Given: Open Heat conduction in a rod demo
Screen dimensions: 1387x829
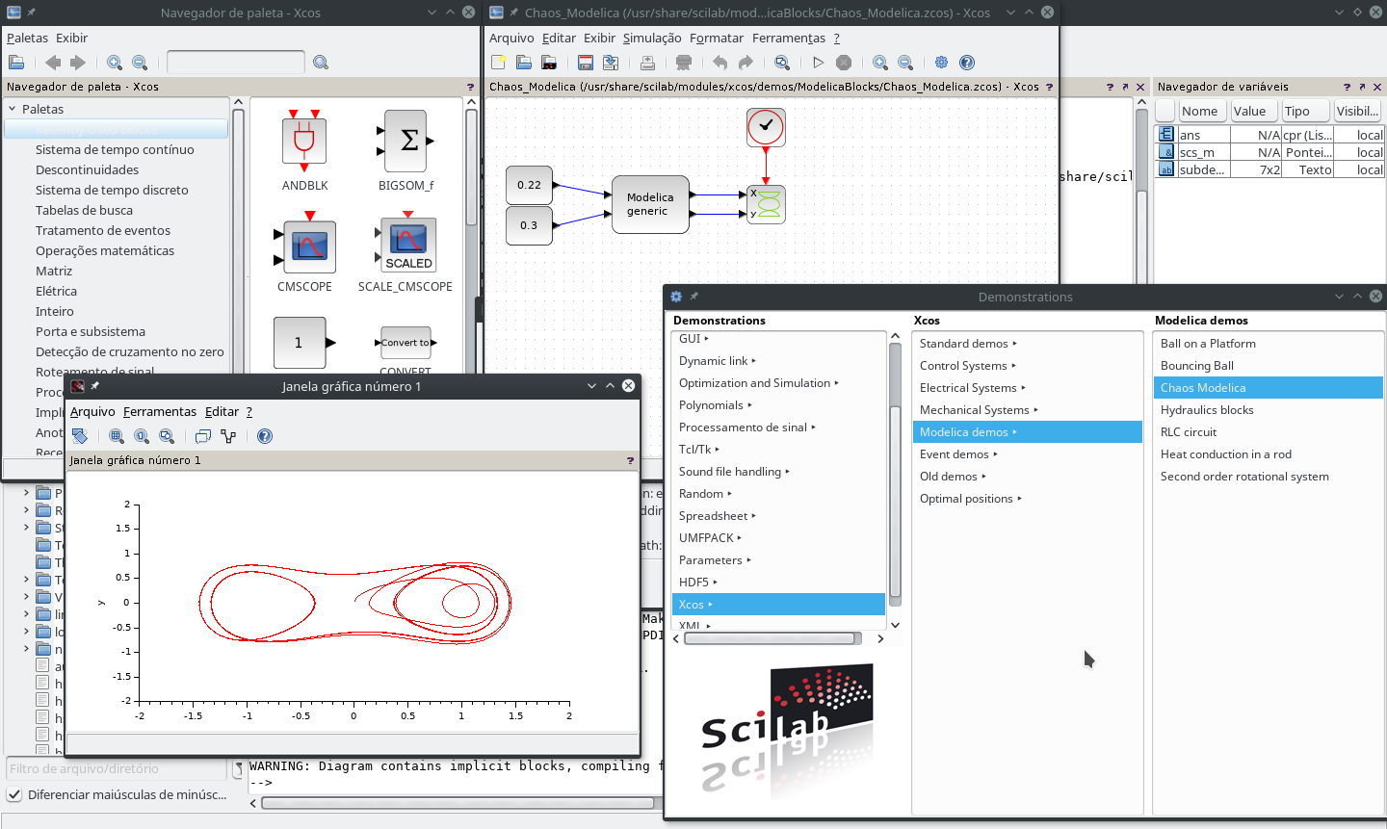Looking at the screenshot, I should coord(1226,454).
